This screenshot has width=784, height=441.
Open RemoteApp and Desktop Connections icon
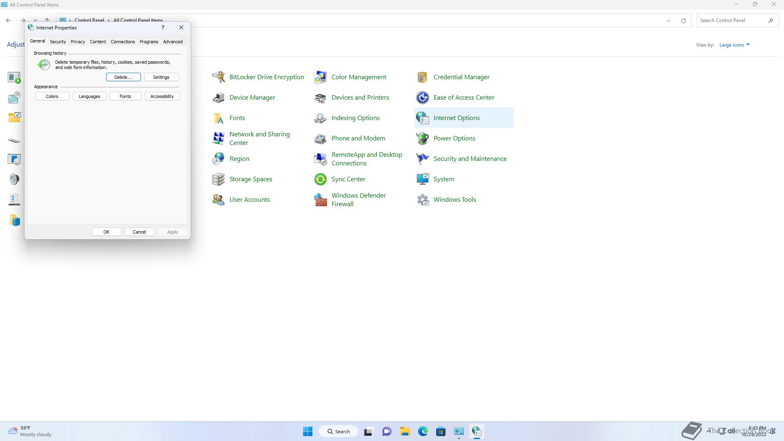click(x=321, y=158)
